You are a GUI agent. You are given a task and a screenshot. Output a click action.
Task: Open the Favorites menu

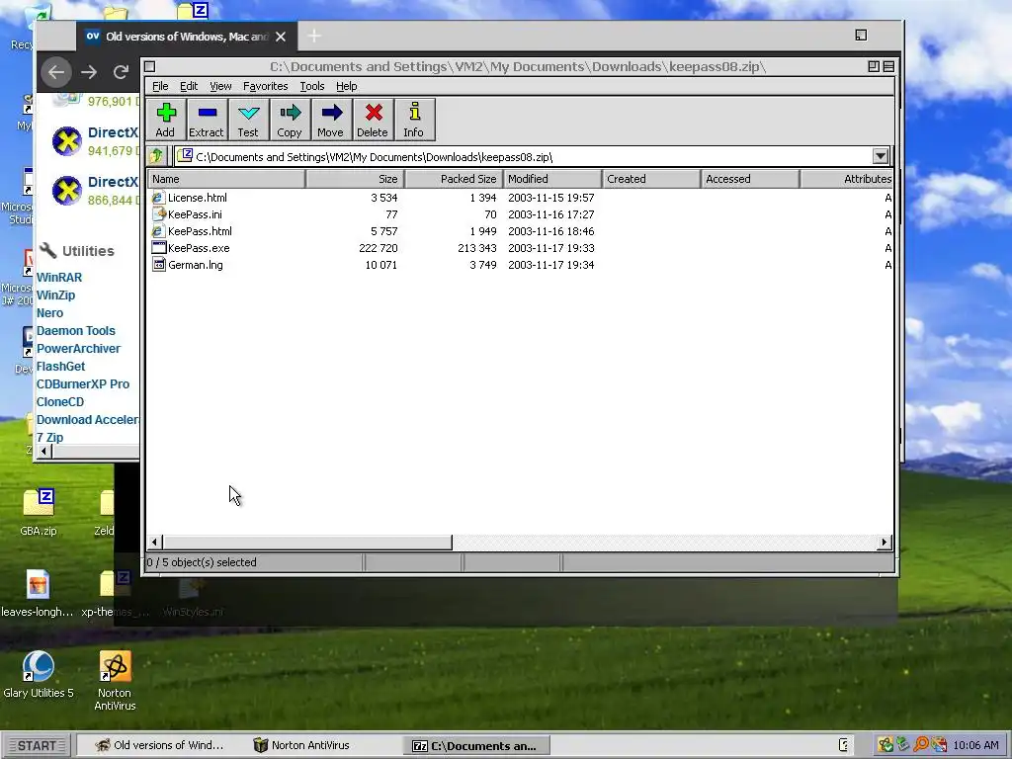(x=265, y=86)
